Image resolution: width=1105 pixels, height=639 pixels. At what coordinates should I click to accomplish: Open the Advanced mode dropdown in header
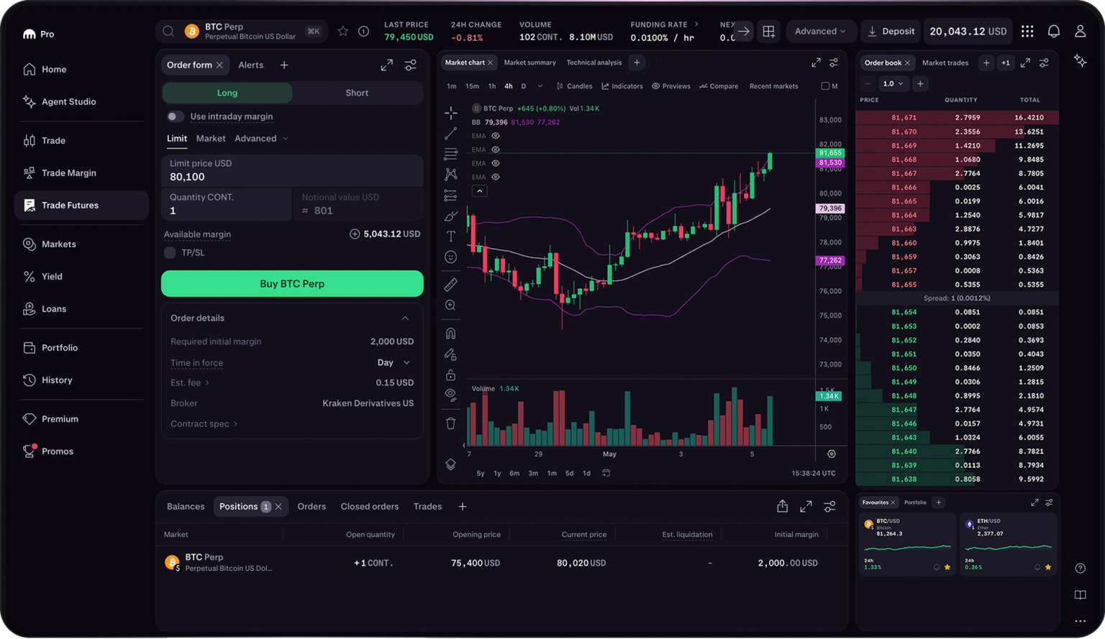(820, 31)
